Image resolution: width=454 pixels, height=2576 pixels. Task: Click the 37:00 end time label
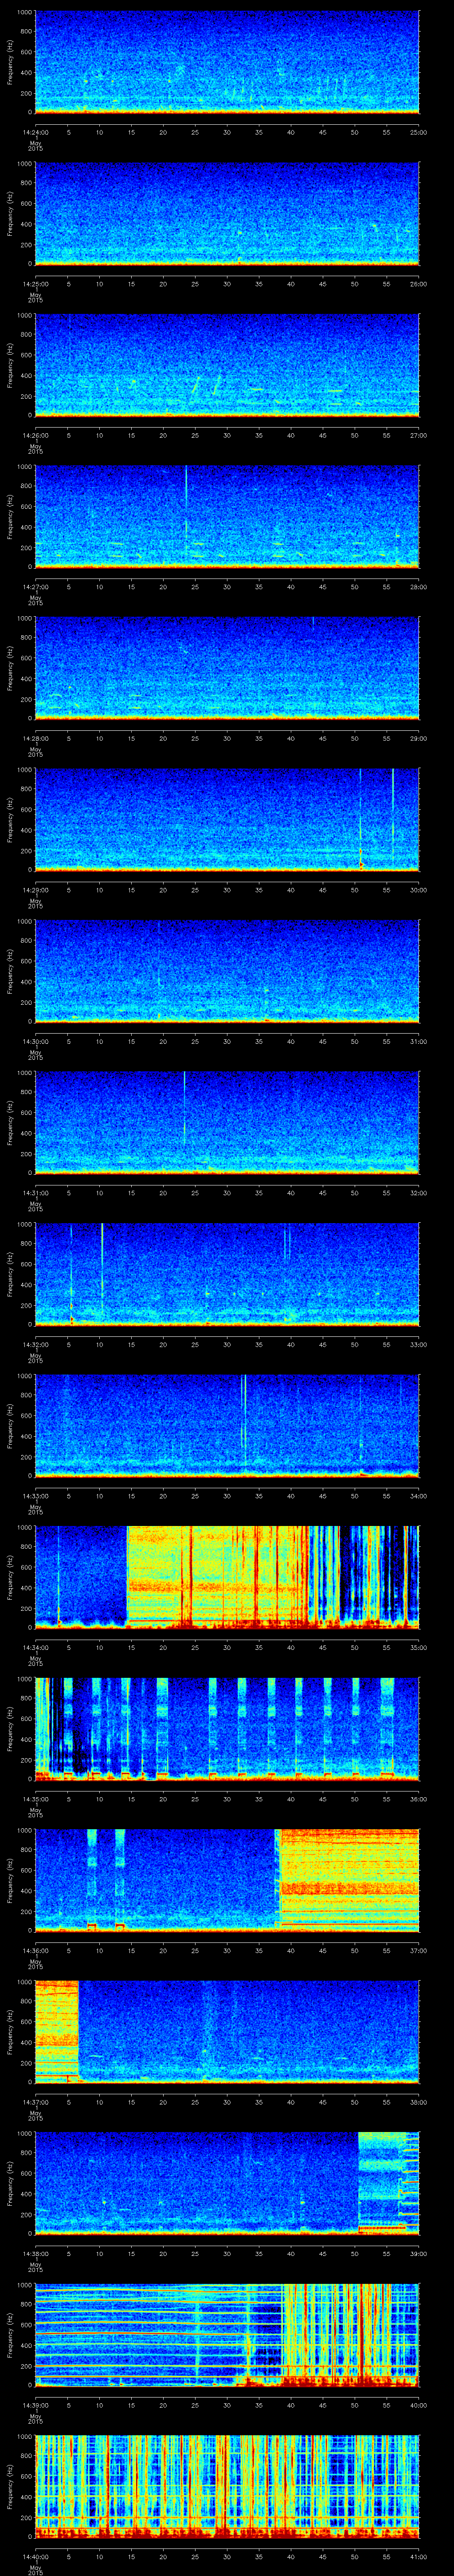point(418,1950)
